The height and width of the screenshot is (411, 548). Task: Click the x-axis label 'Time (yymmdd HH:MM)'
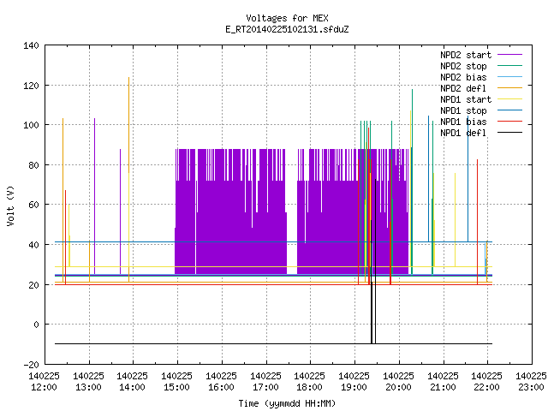[287, 403]
